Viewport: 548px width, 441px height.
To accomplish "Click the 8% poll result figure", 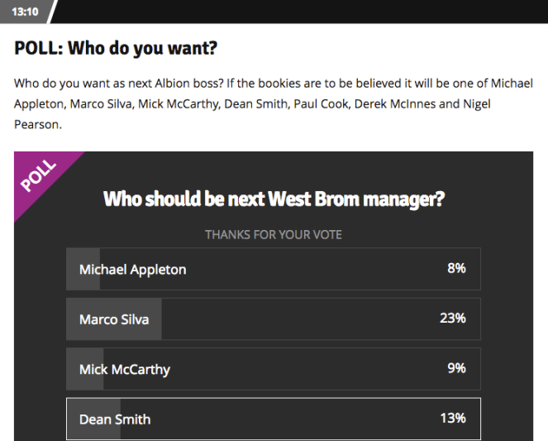I will click(x=456, y=269).
